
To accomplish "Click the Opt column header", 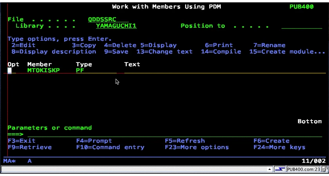I will [x=13, y=64].
